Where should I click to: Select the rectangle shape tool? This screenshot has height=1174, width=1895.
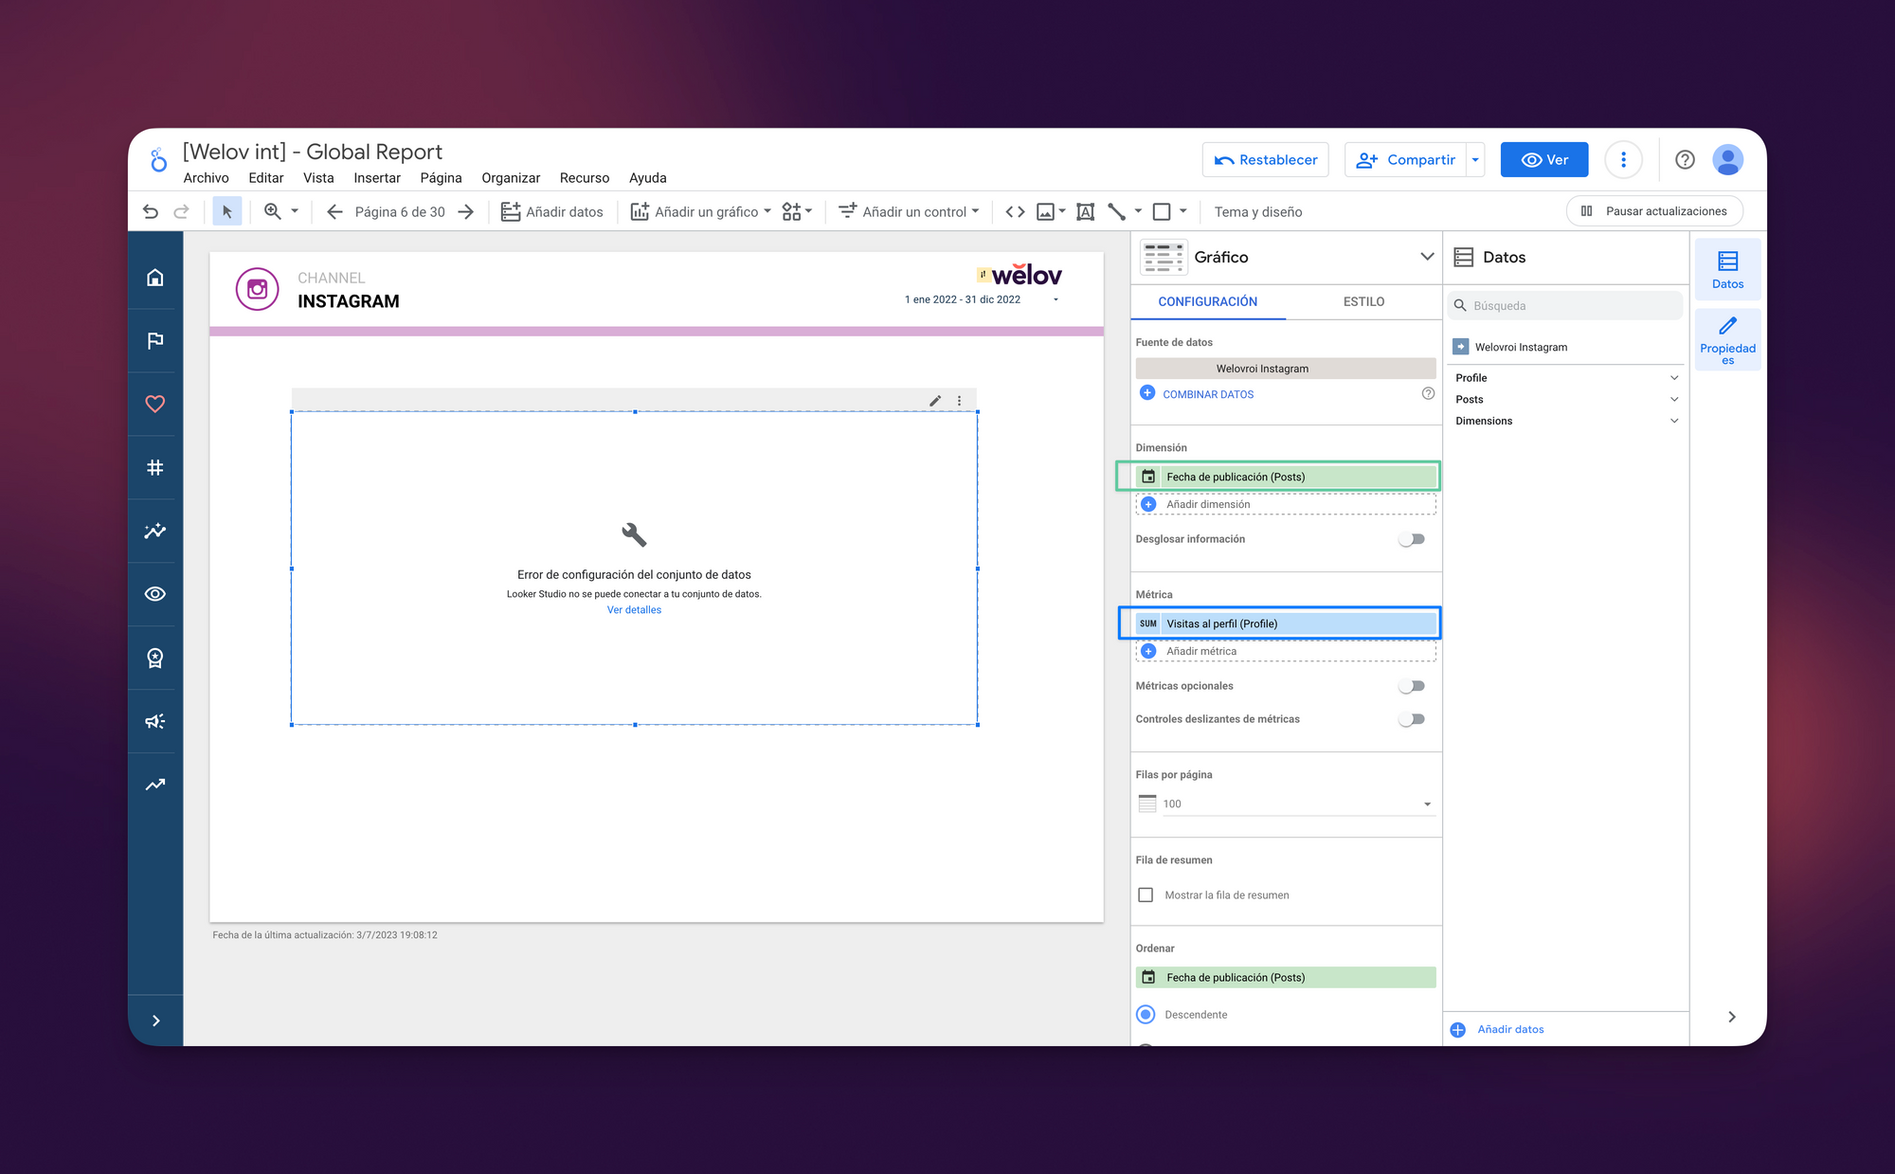[x=1162, y=211]
